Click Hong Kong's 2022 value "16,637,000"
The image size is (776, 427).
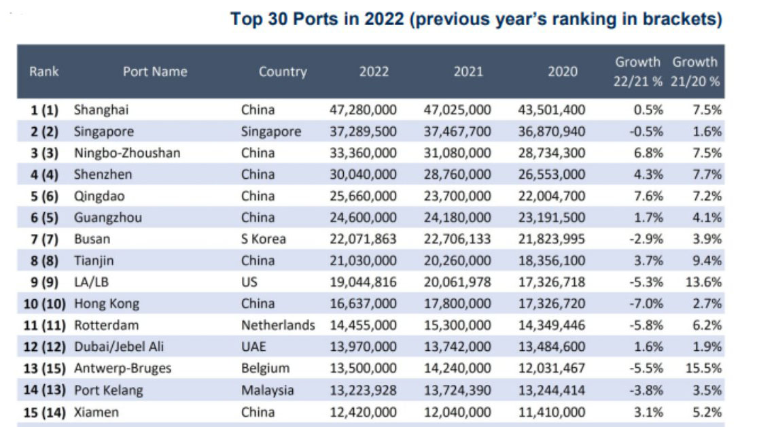364,304
